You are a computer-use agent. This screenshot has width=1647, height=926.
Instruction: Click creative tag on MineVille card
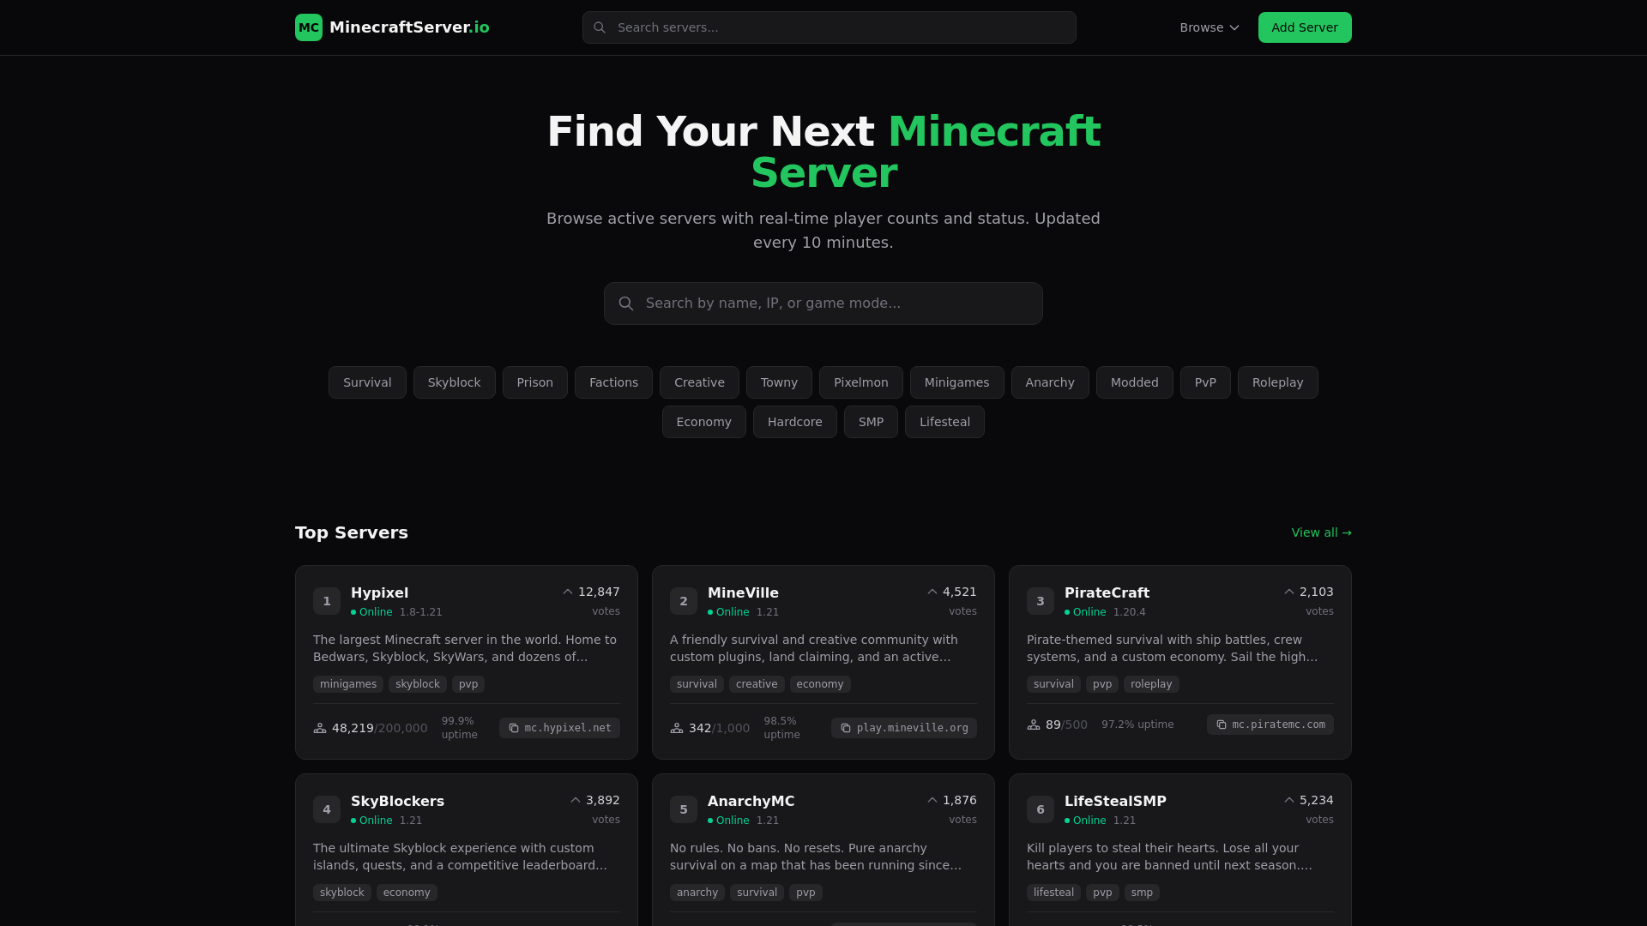(x=757, y=684)
